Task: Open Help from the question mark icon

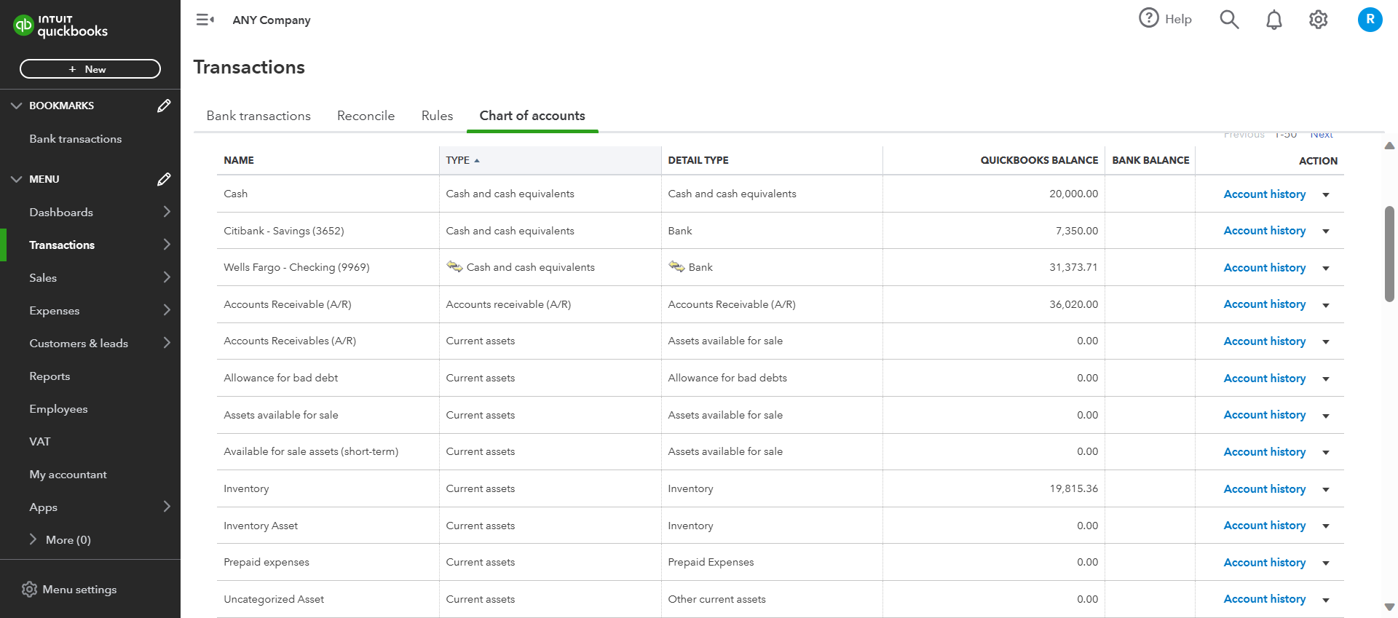Action: tap(1149, 18)
